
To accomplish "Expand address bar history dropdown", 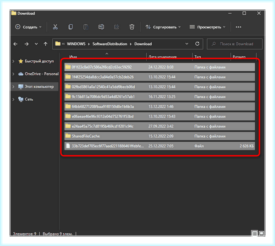I will (x=187, y=44).
